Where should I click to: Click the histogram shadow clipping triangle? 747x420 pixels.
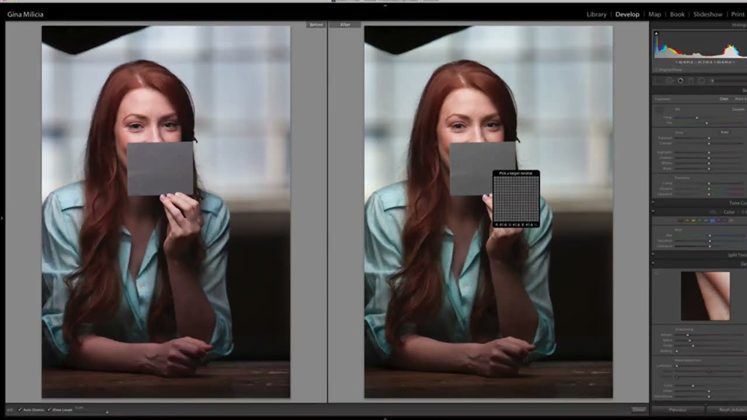click(656, 33)
